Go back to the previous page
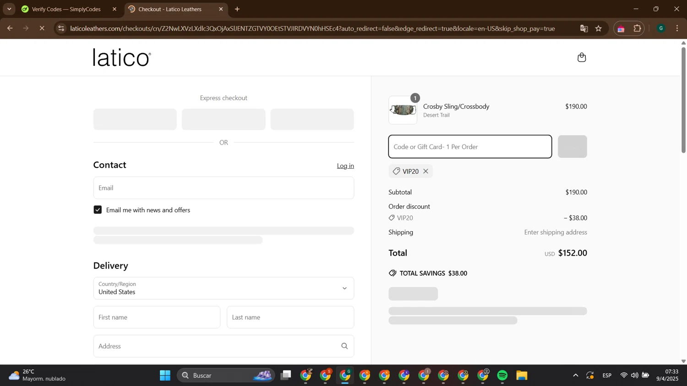Image resolution: width=687 pixels, height=386 pixels. (10, 28)
